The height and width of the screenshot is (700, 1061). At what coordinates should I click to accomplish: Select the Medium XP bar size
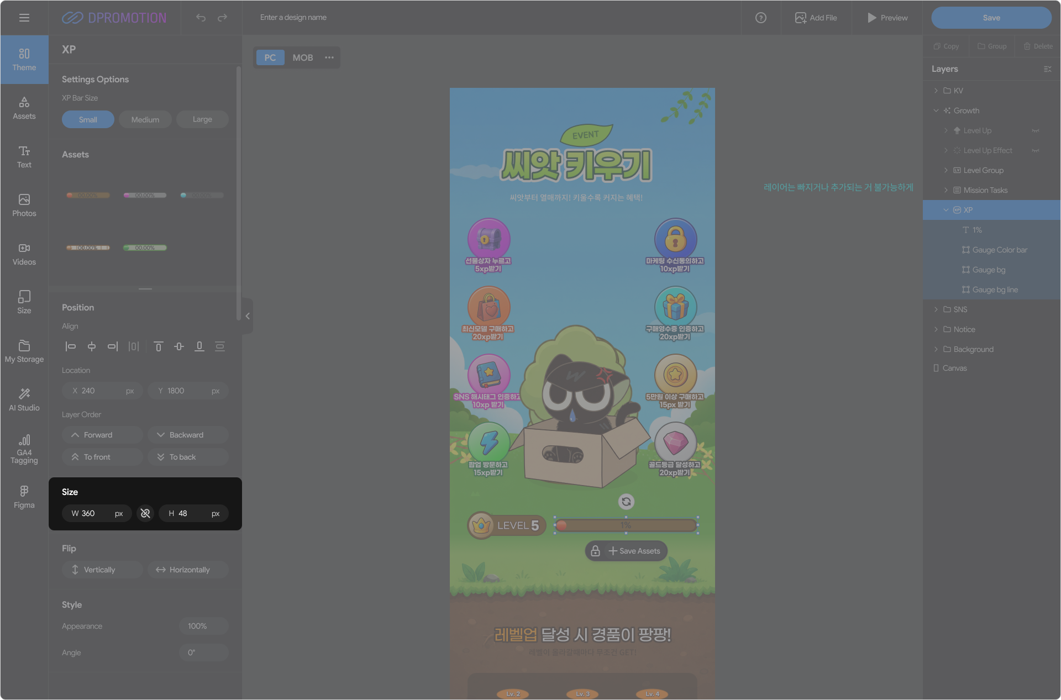145,119
